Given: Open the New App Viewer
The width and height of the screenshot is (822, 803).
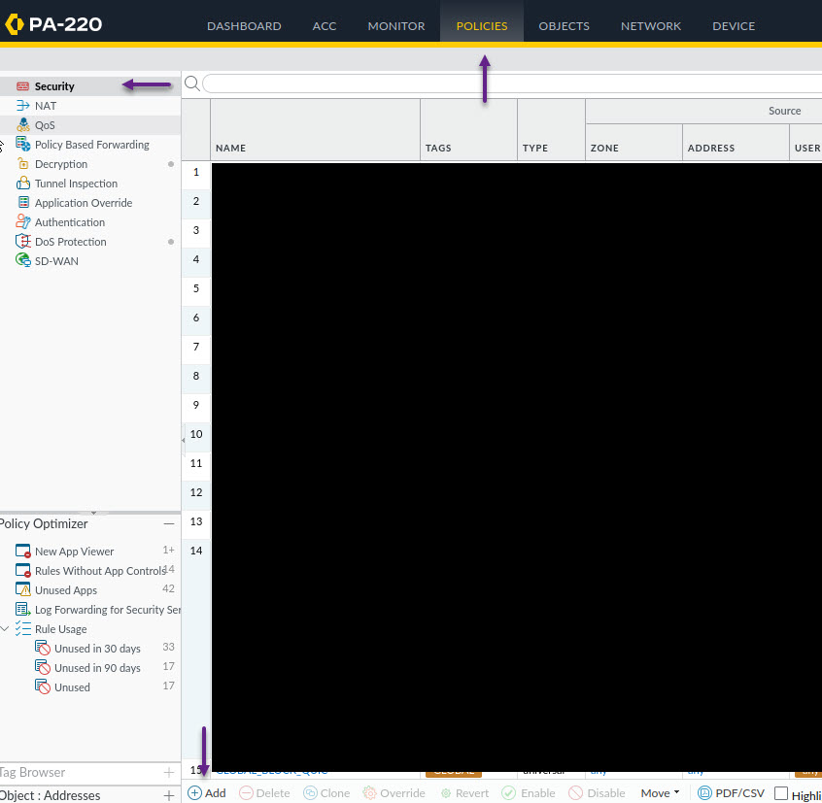Looking at the screenshot, I should pyautogui.click(x=74, y=552).
